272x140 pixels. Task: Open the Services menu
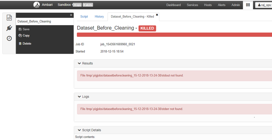click(x=192, y=5)
